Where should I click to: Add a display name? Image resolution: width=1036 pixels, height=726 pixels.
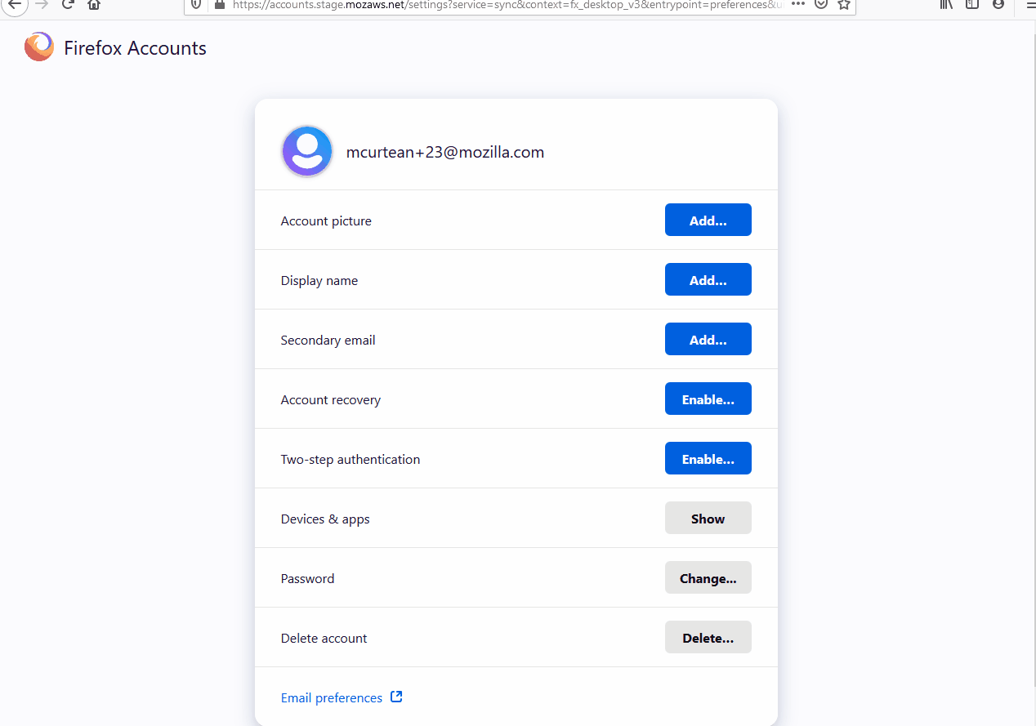tap(708, 280)
